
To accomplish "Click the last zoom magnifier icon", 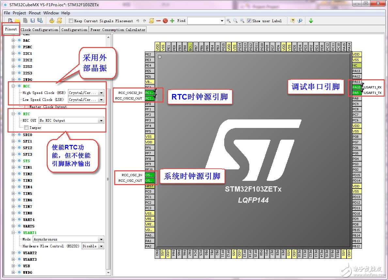I will coord(242,21).
